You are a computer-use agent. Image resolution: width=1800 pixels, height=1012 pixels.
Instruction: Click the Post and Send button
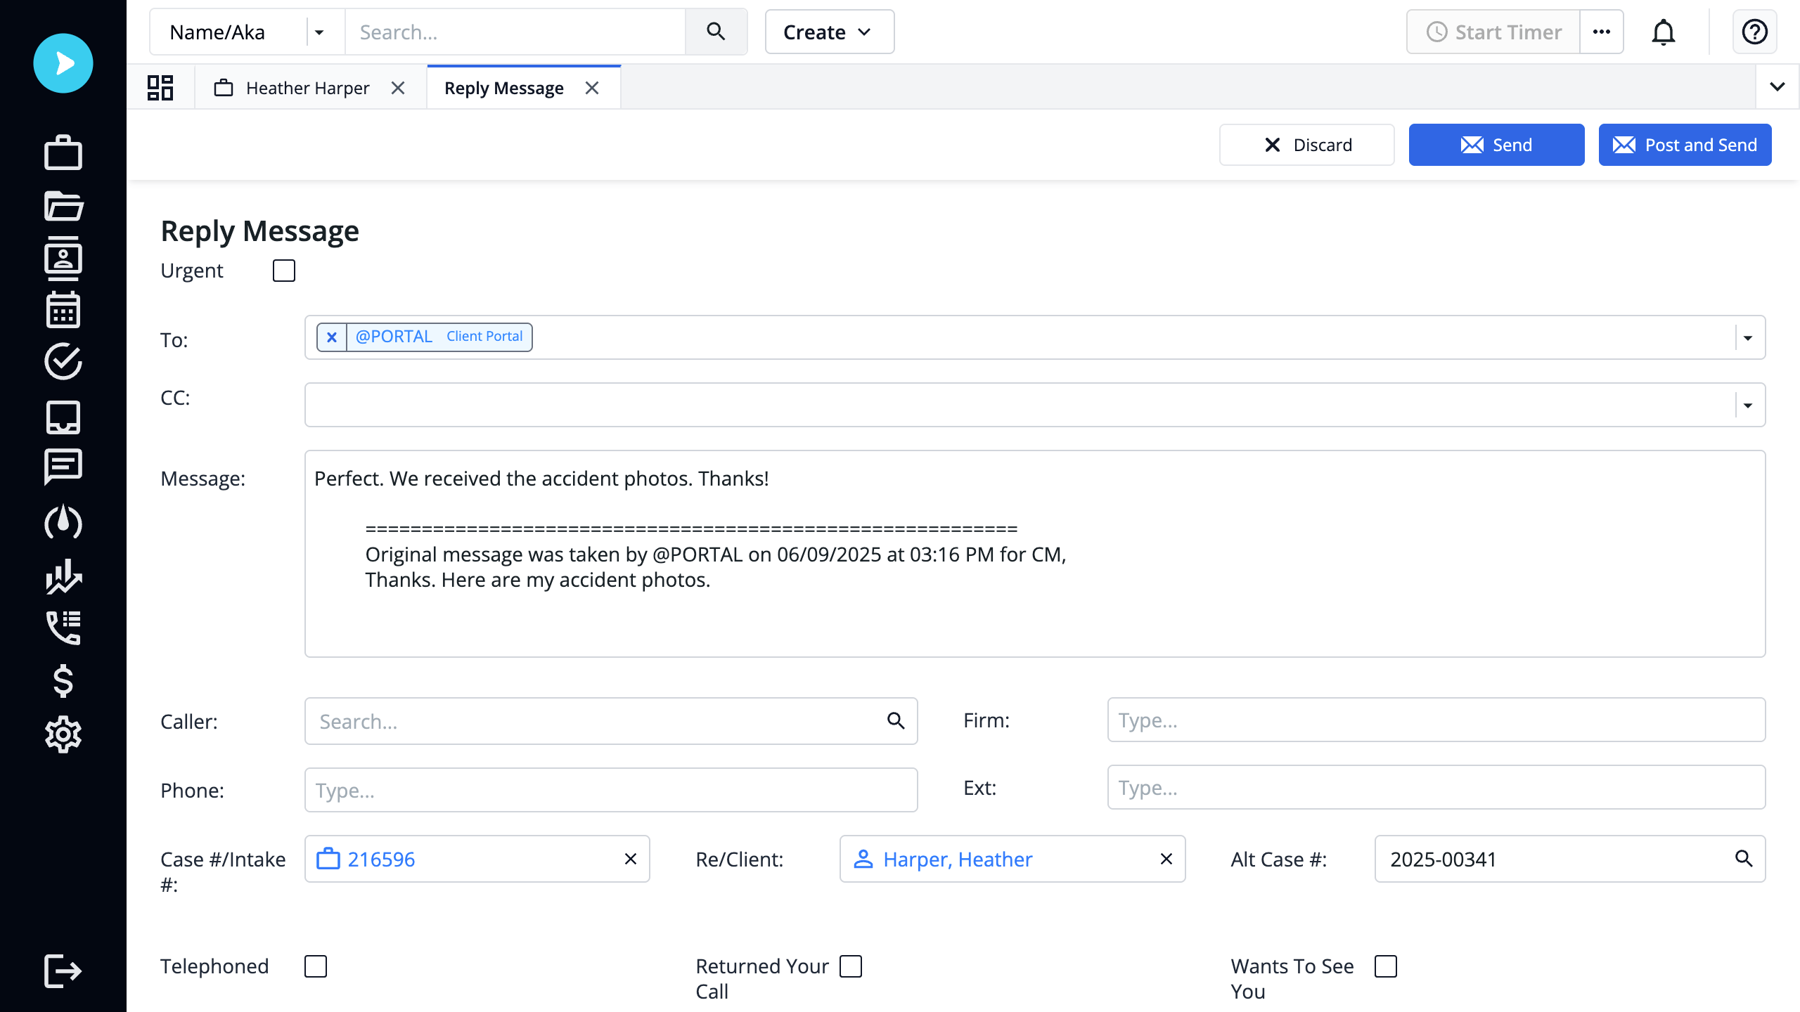click(x=1685, y=145)
